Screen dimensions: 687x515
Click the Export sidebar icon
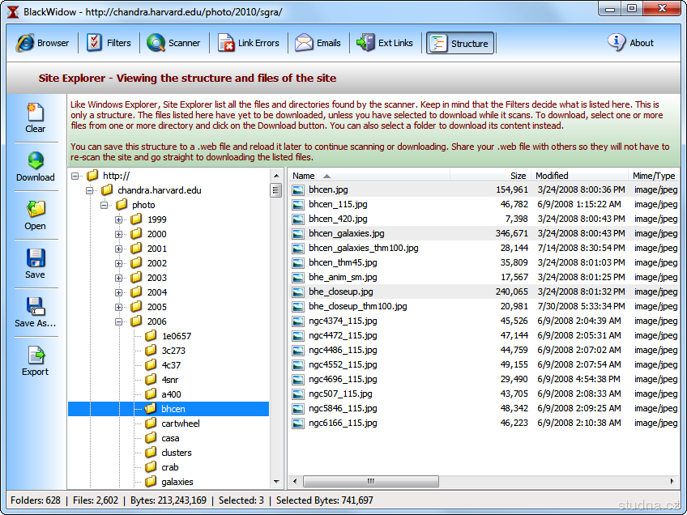click(x=36, y=361)
